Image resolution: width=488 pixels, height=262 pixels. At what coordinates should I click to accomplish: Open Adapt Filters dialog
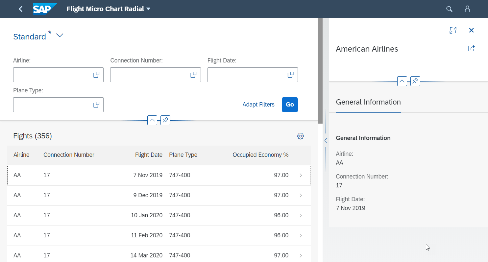(x=258, y=105)
